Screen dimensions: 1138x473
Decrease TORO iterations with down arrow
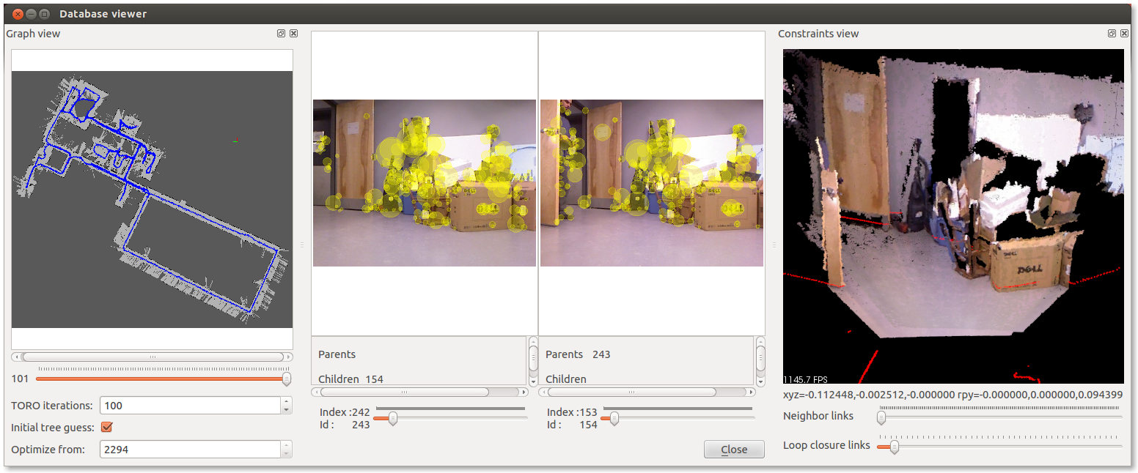[x=286, y=410]
